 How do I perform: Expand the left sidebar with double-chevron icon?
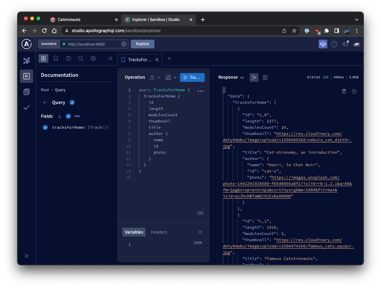[27, 256]
